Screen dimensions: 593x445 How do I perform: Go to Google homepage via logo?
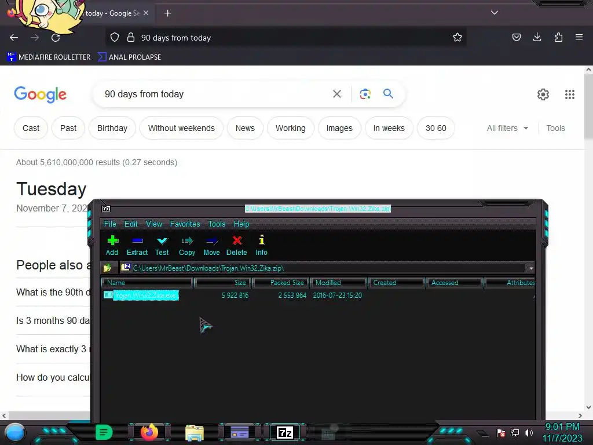click(40, 94)
